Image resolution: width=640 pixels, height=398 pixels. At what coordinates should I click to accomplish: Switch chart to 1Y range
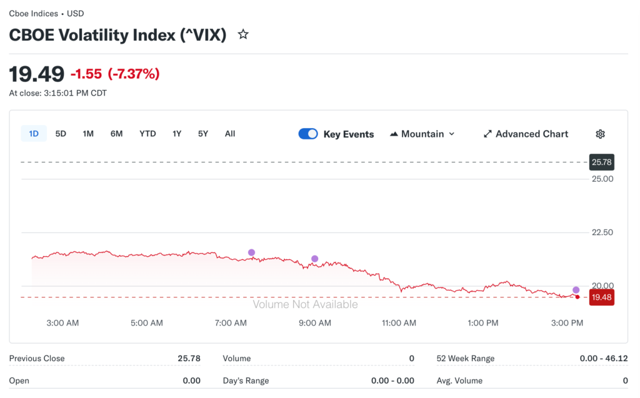point(177,134)
